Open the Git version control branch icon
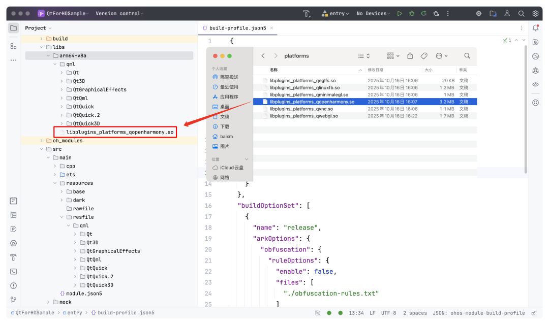Image resolution: width=549 pixels, height=325 pixels. click(13, 300)
